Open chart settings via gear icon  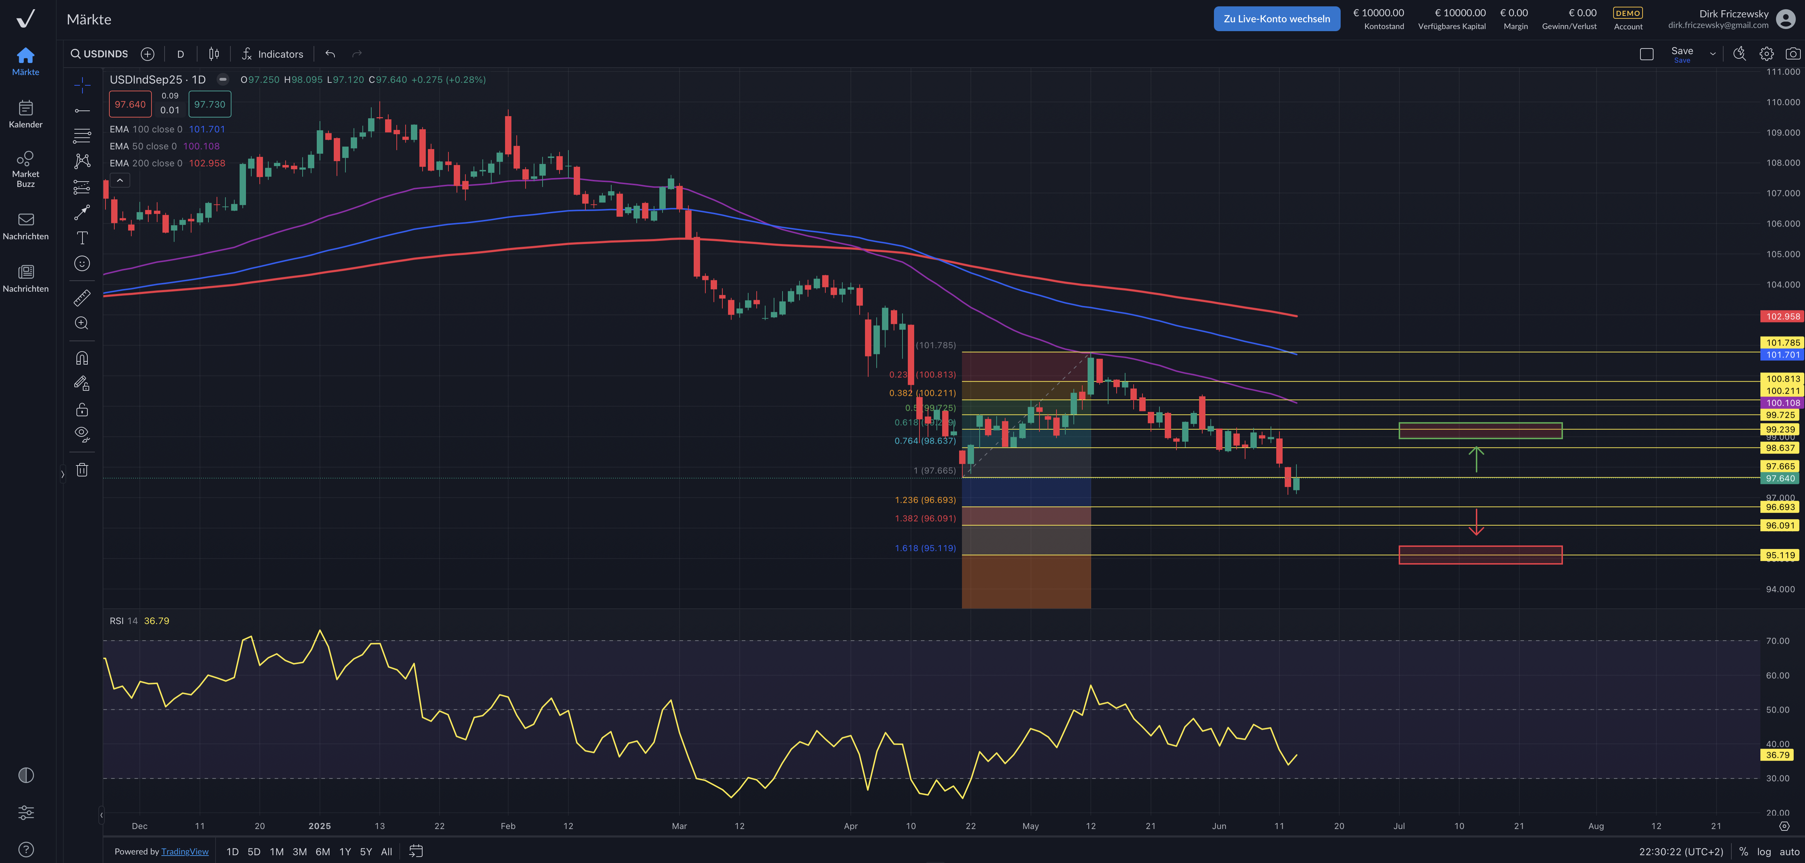tap(1766, 53)
